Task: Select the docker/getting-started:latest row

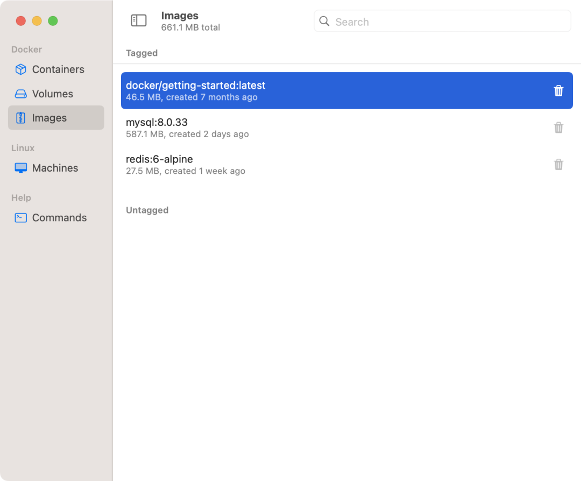Action: (347, 90)
